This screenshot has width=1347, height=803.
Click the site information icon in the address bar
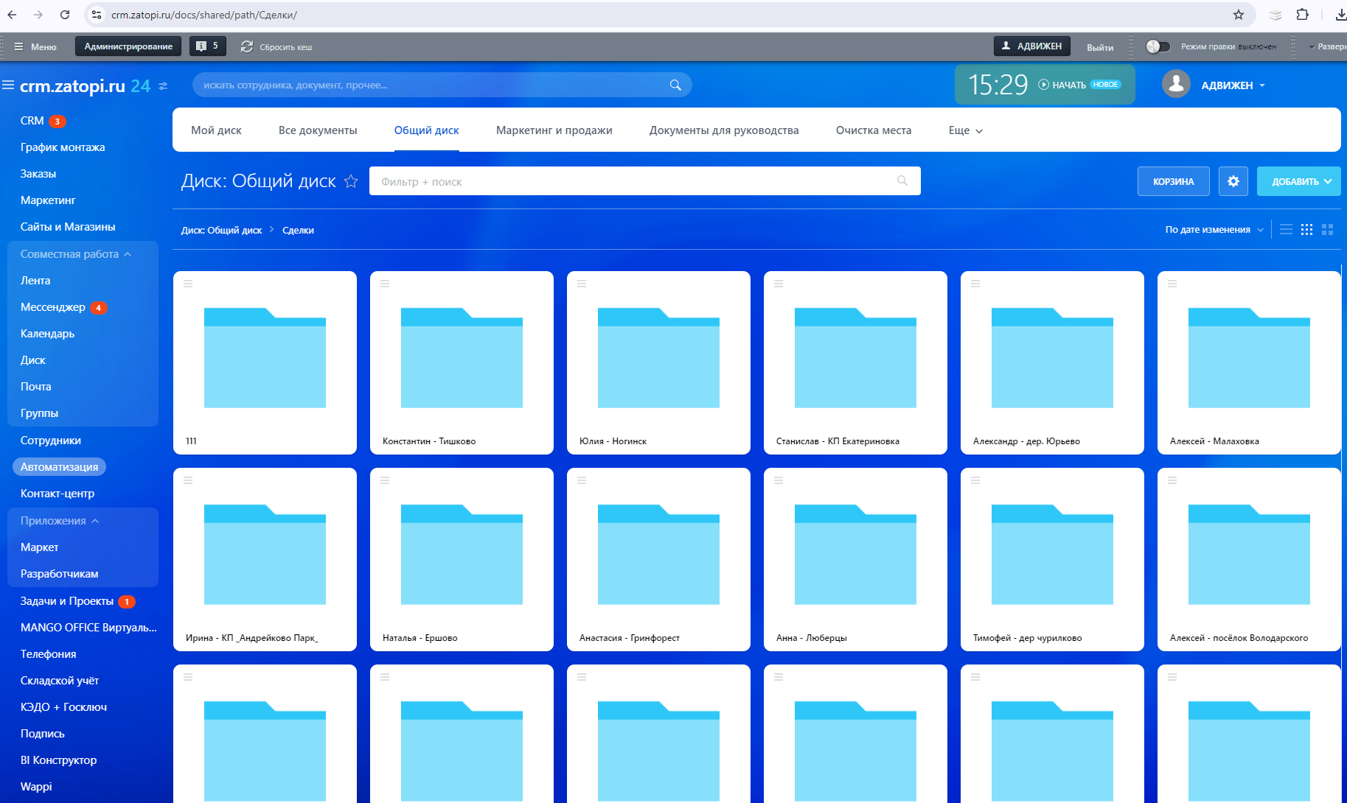click(97, 15)
